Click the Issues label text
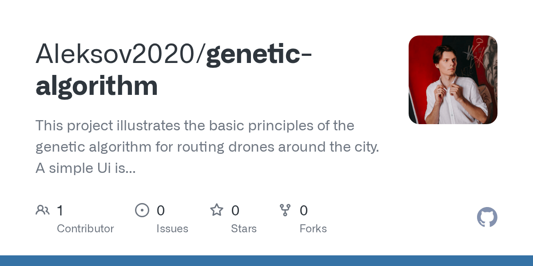 click(x=172, y=229)
